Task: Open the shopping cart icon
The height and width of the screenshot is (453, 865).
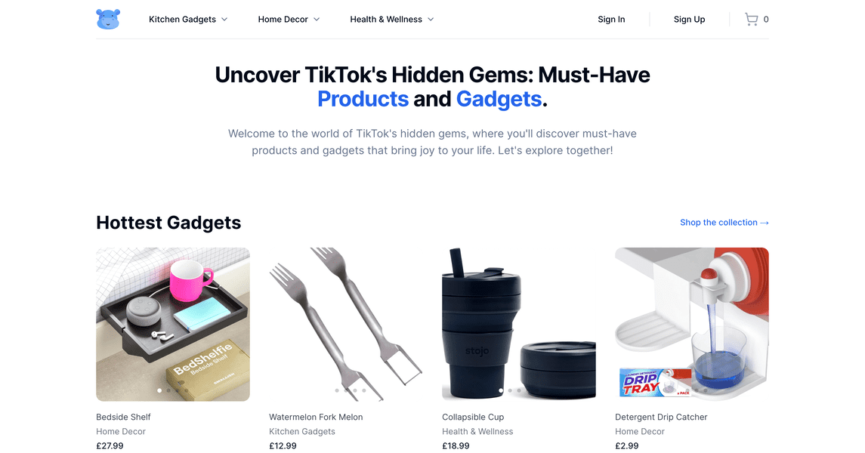Action: tap(751, 20)
